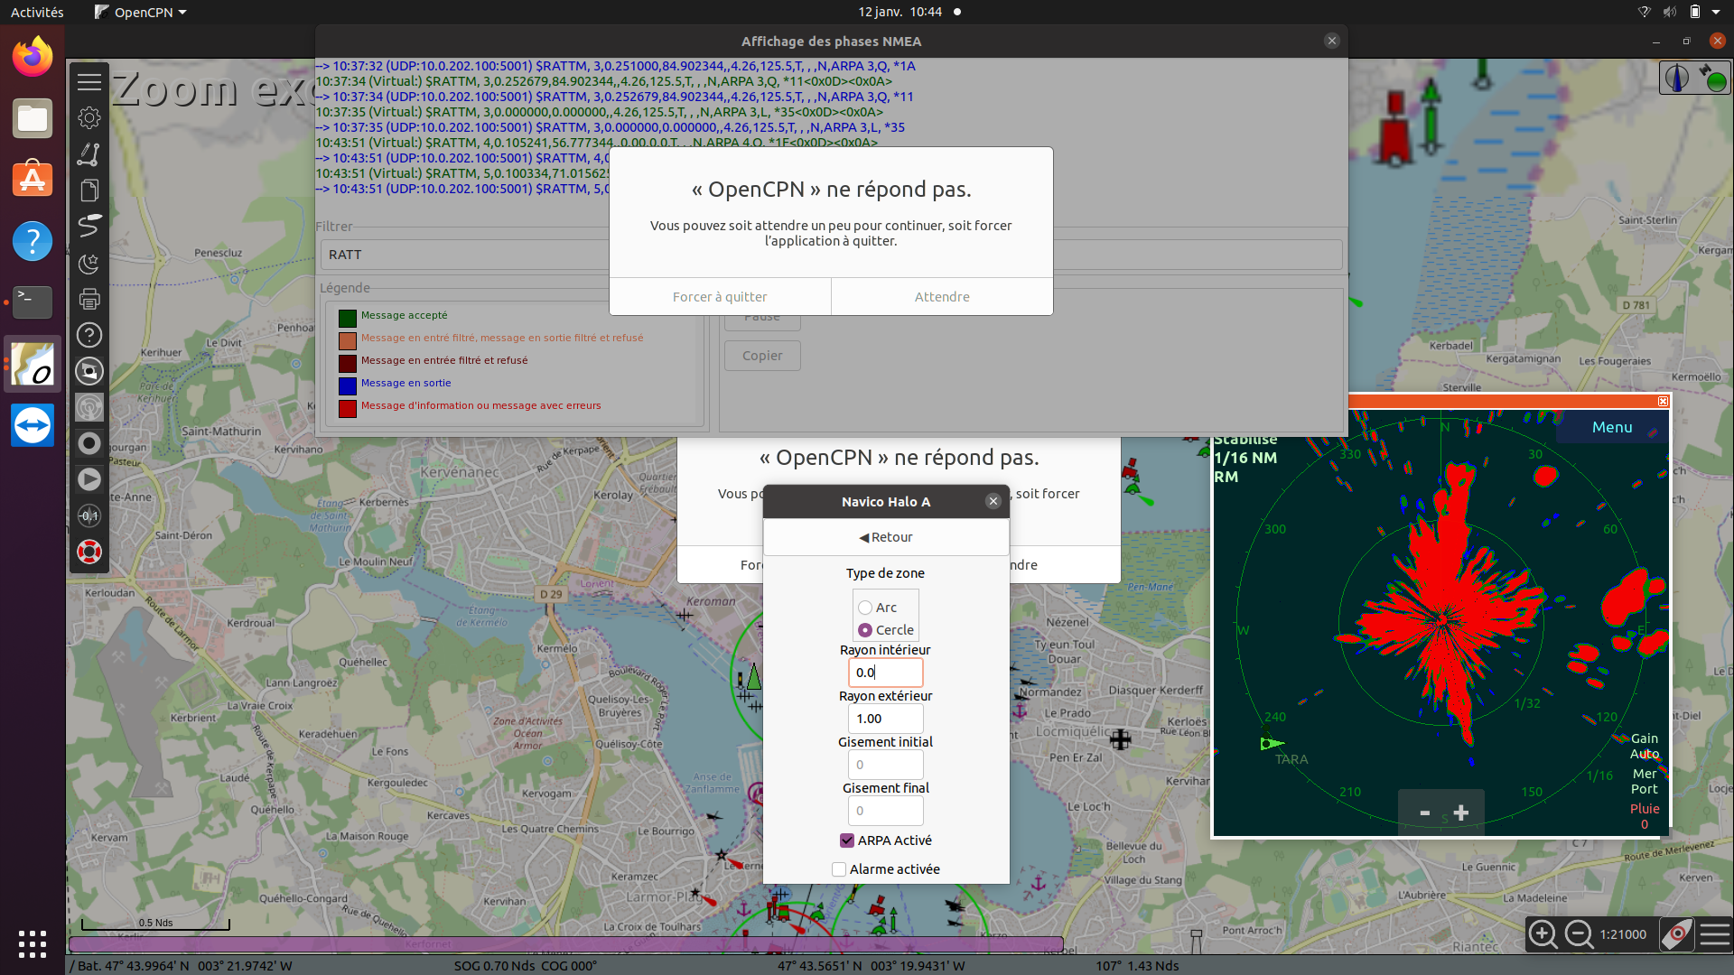This screenshot has width=1734, height=975.
Task: Select the Arc zone type radio button
Action: [866, 607]
